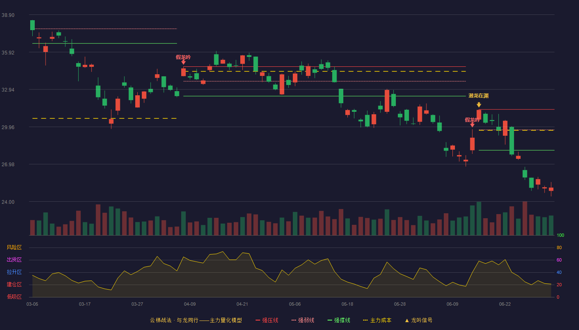The image size is (579, 330).
Task: Click the 05-06 date label
Action: tap(295, 304)
